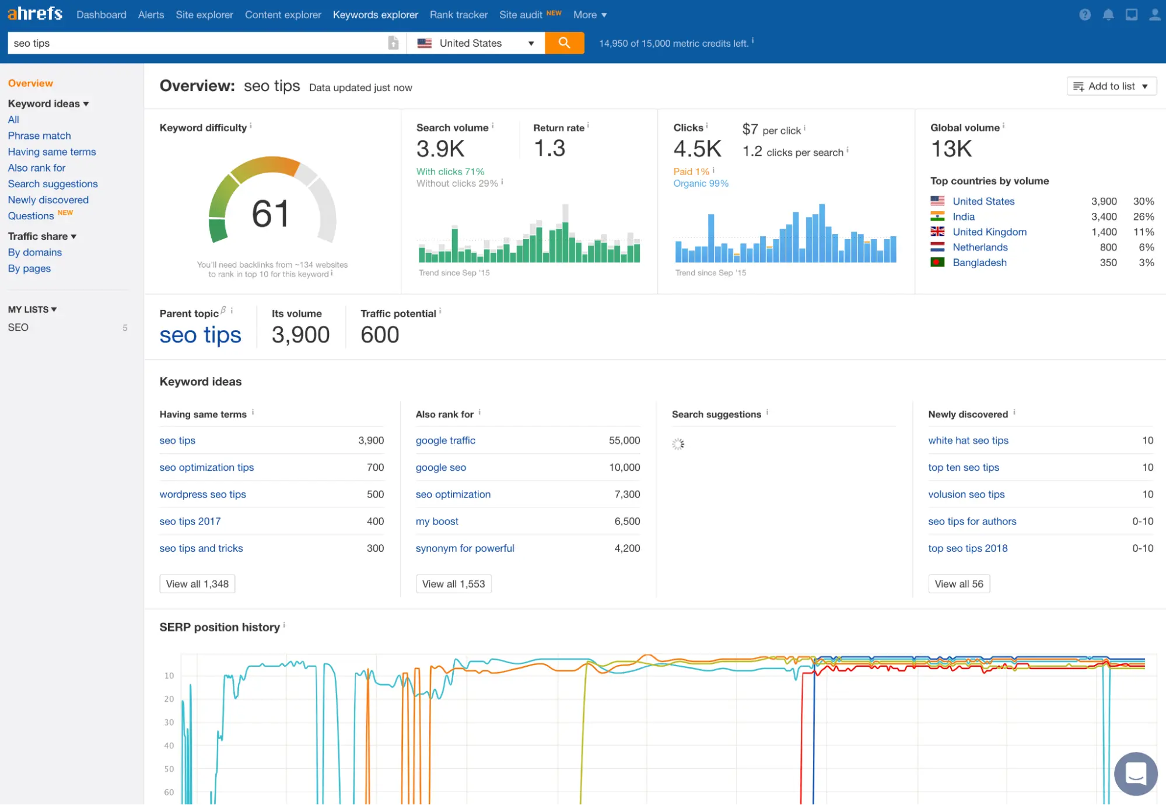Go to the Site explorer tab

coord(204,15)
